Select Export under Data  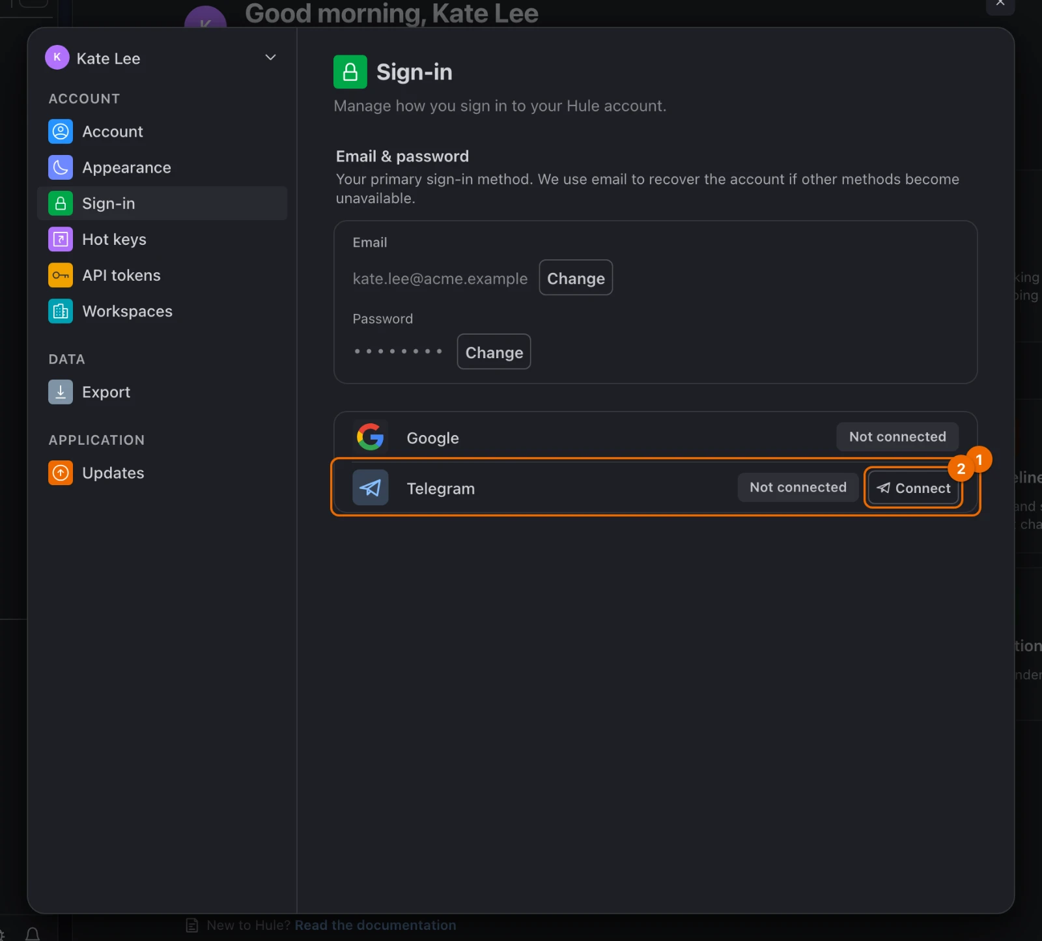[x=162, y=392]
